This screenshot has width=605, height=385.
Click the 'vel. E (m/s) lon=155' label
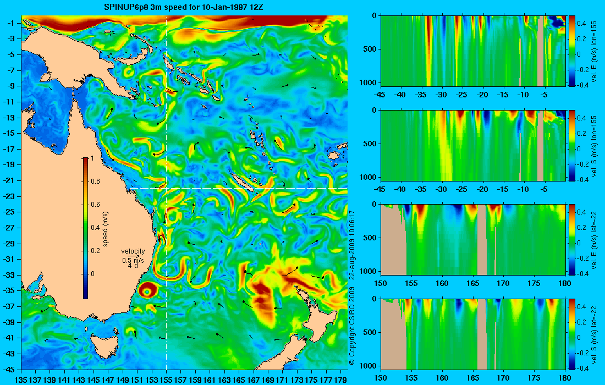point(594,52)
